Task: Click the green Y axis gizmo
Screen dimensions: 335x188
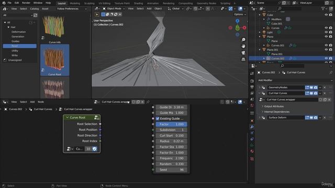Action: click(237, 28)
